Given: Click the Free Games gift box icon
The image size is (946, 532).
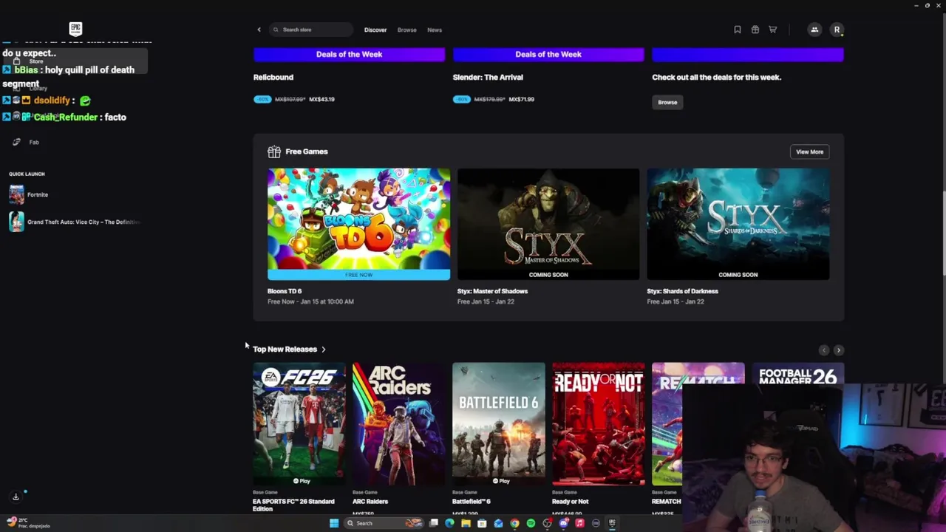Looking at the screenshot, I should click(274, 151).
